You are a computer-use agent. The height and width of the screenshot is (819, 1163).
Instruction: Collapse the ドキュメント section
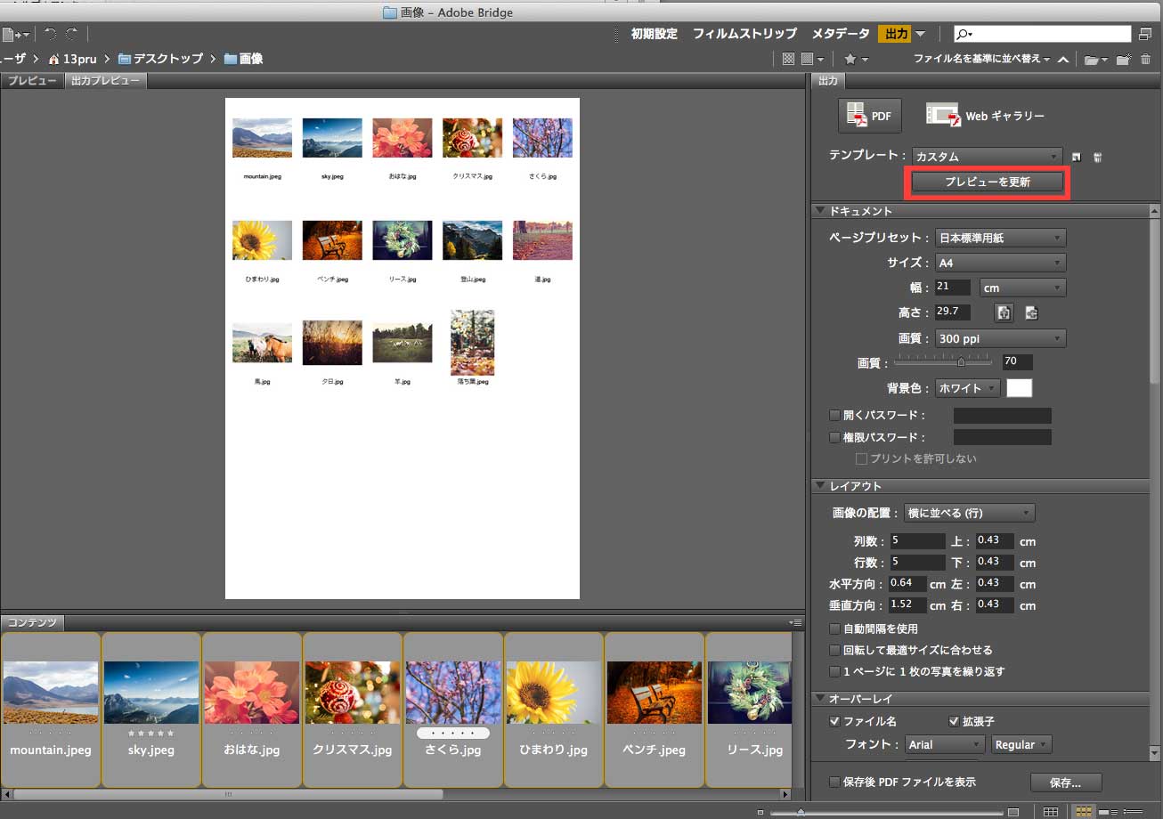coord(820,211)
